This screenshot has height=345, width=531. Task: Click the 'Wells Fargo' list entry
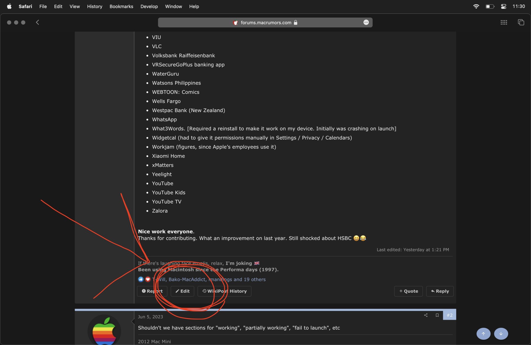(x=166, y=101)
